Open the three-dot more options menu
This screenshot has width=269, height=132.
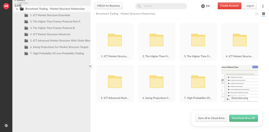[x=263, y=6]
